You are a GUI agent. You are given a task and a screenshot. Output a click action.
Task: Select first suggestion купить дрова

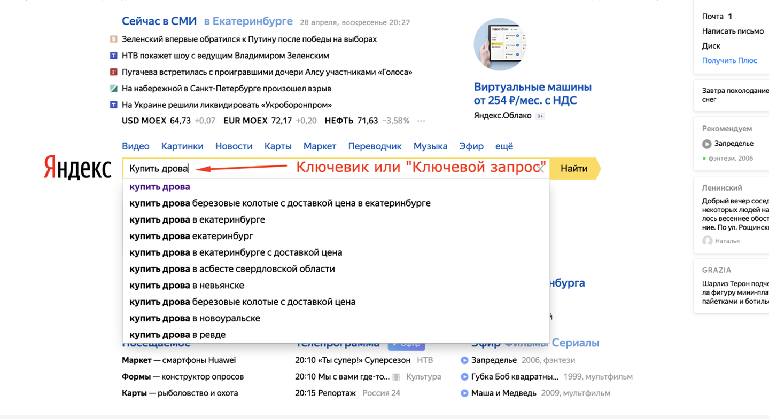coord(336,187)
